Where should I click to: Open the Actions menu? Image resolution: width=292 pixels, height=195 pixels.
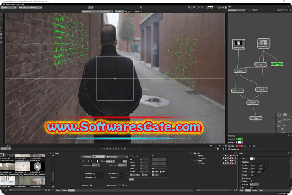point(18,4)
